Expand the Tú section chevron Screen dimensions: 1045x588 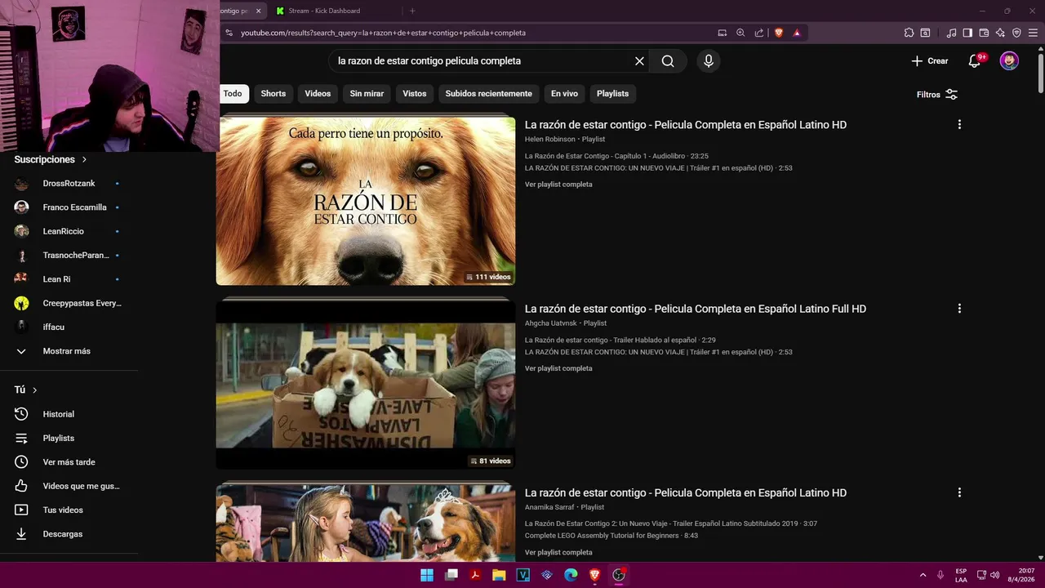(34, 390)
